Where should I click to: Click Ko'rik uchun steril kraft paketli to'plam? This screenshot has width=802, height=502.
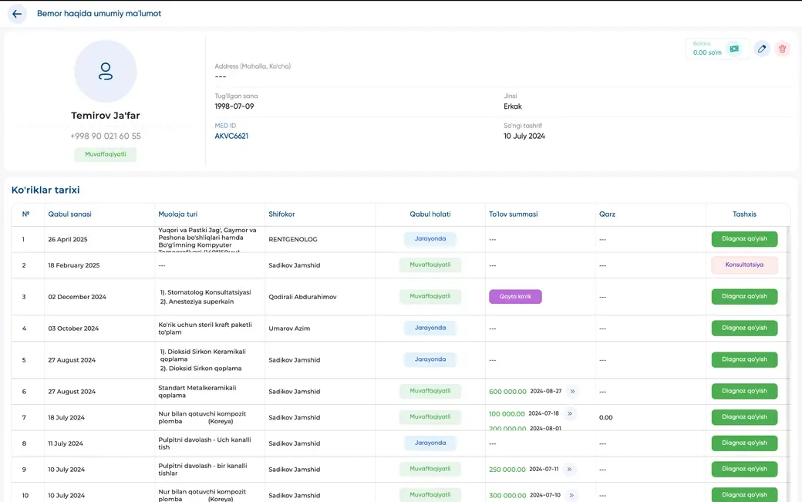[x=205, y=328]
